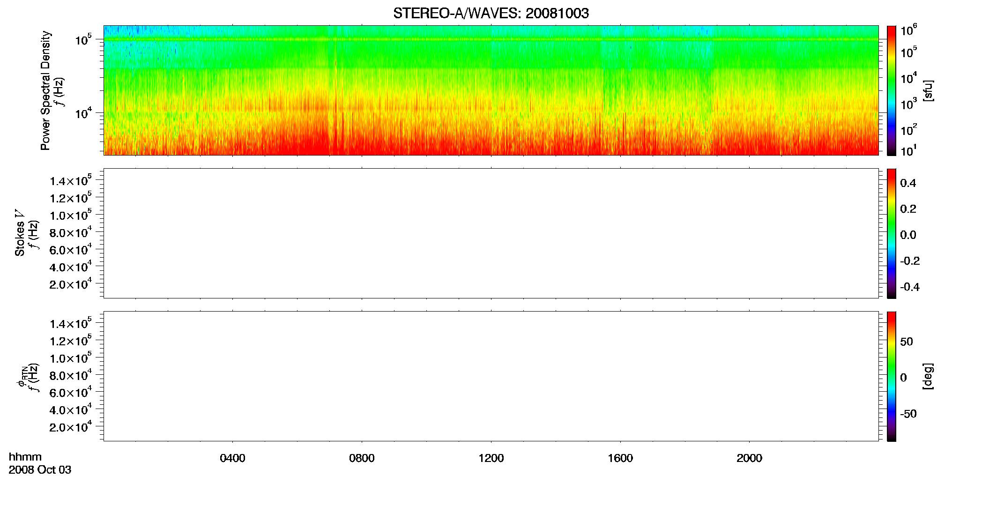Click the Stokes V axis label
982x506 pixels.
[20, 233]
